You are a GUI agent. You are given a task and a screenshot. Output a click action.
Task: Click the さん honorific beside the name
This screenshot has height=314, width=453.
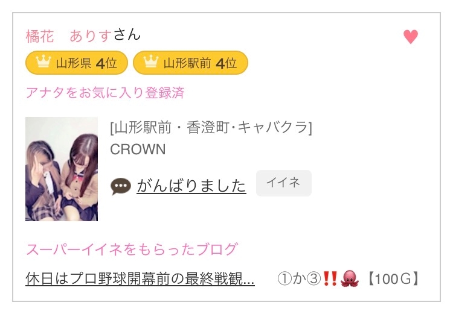[x=127, y=35]
